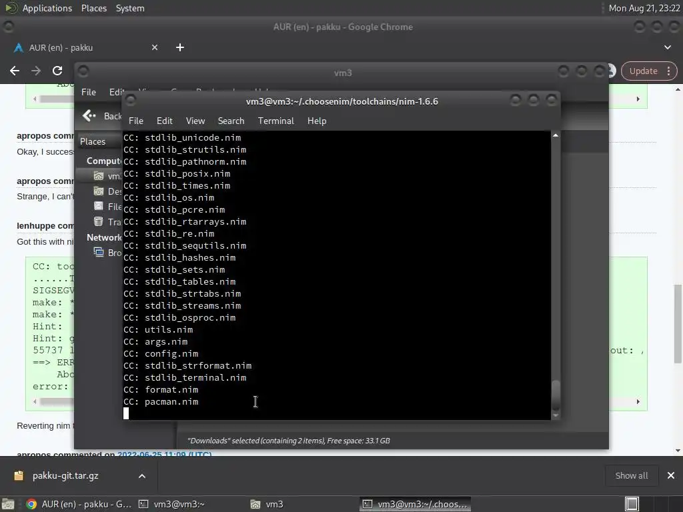Click Chrome Update button

644,71
